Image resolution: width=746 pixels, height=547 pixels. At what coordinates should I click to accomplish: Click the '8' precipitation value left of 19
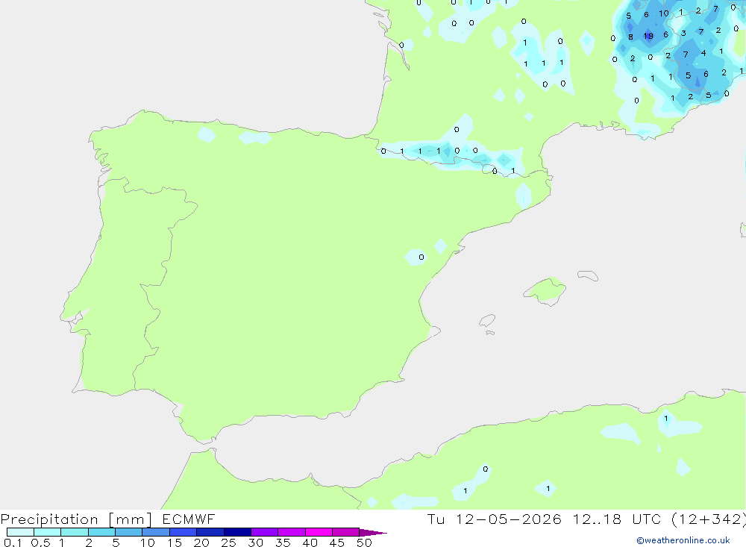point(630,37)
